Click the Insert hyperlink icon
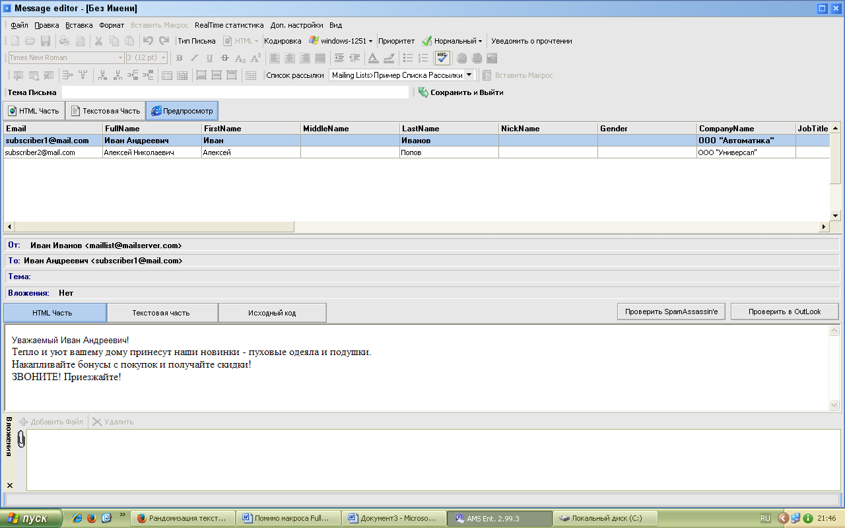This screenshot has height=528, width=845. (461, 58)
